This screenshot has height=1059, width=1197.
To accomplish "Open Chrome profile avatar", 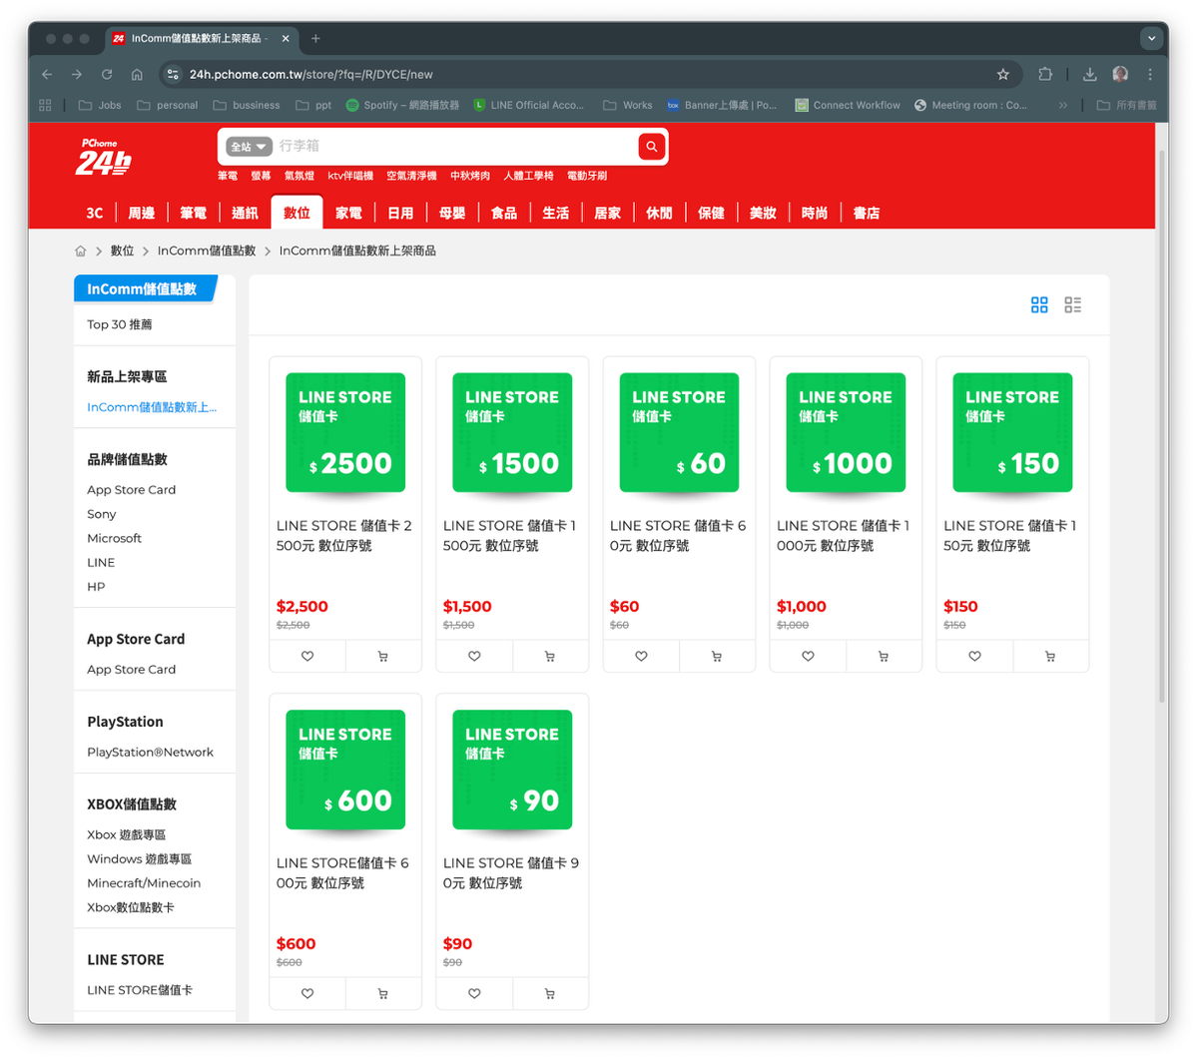I will (x=1120, y=74).
